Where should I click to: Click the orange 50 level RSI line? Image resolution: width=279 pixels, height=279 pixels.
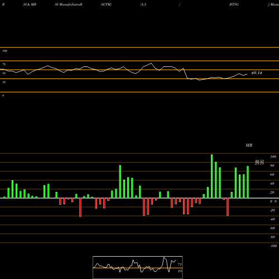click(139, 70)
